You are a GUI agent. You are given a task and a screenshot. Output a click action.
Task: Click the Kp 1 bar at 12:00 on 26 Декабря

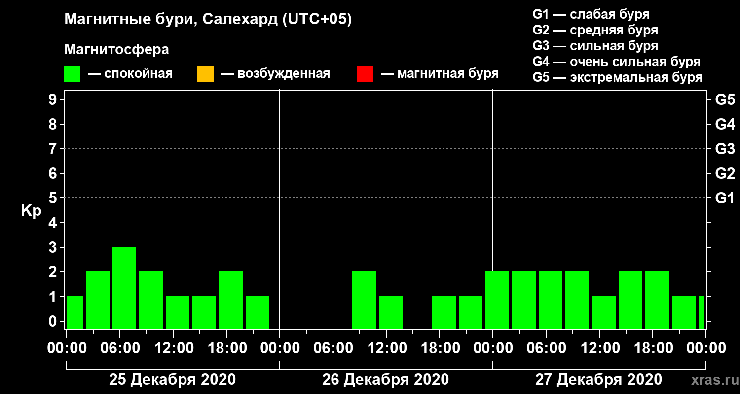pos(391,312)
